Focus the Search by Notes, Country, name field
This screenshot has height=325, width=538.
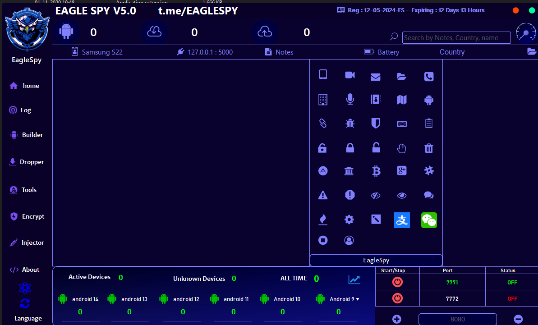click(456, 38)
